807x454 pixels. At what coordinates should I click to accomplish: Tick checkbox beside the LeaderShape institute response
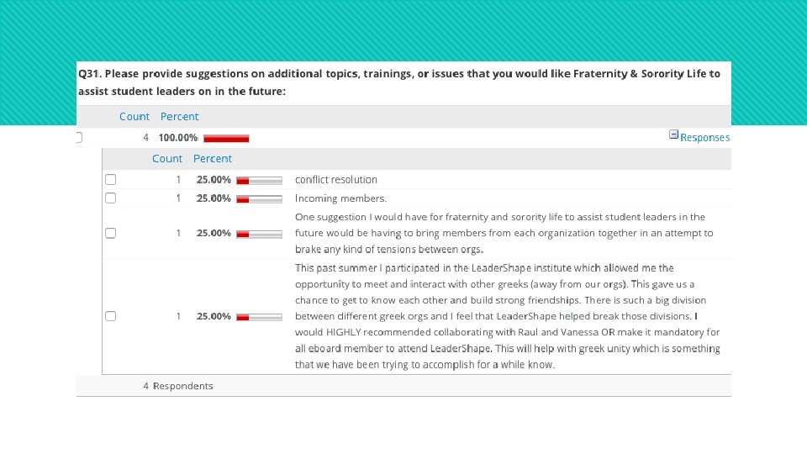tap(111, 316)
